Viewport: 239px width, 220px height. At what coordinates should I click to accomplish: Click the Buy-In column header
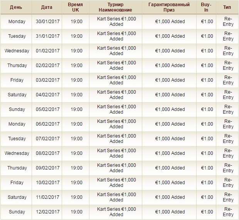click(206, 7)
